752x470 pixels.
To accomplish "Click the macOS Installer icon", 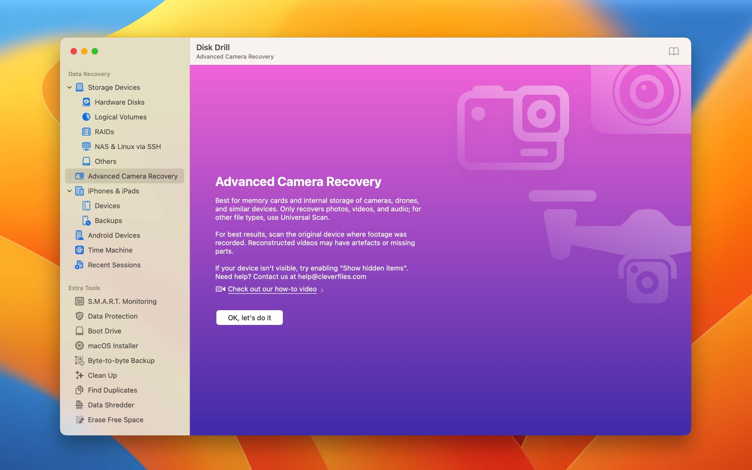I will coord(80,346).
